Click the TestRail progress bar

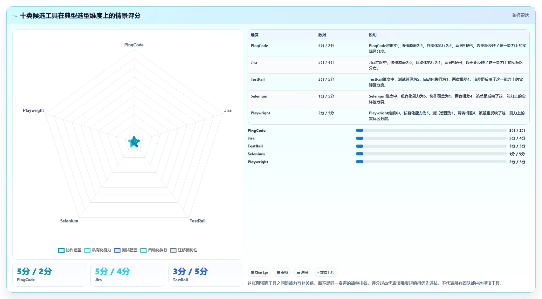pos(431,146)
